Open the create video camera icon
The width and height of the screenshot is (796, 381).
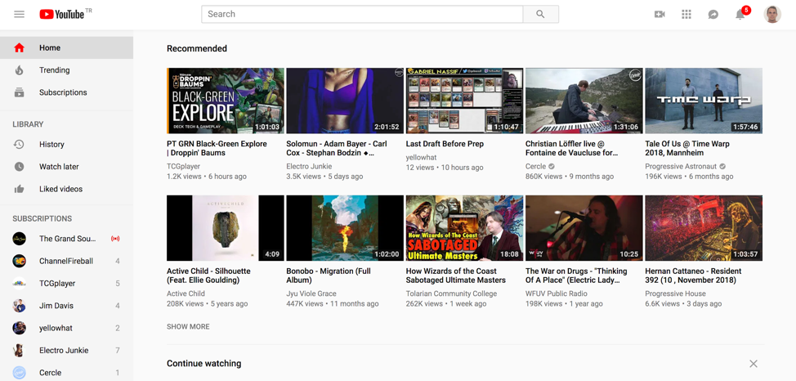[x=660, y=14]
